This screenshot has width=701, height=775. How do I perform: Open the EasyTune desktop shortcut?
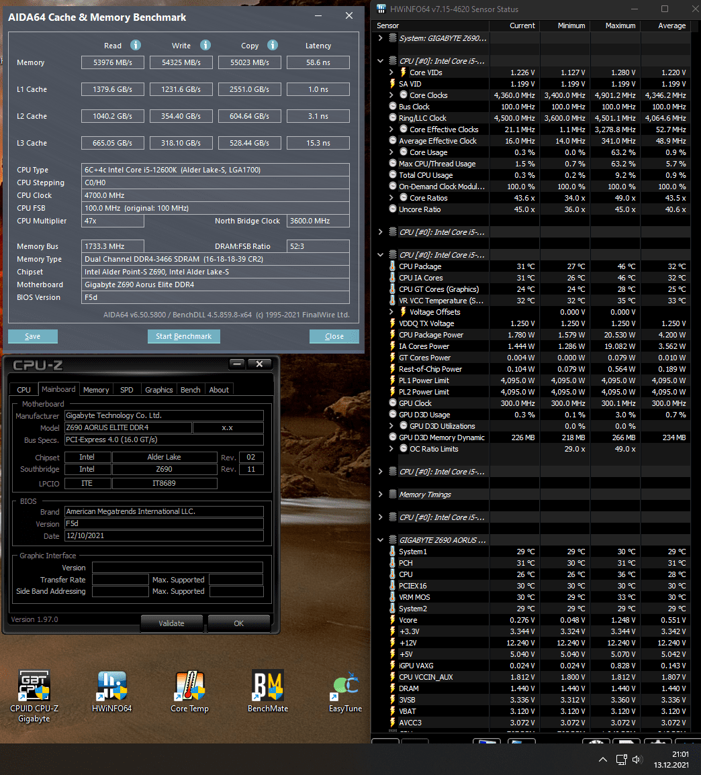pos(345,691)
